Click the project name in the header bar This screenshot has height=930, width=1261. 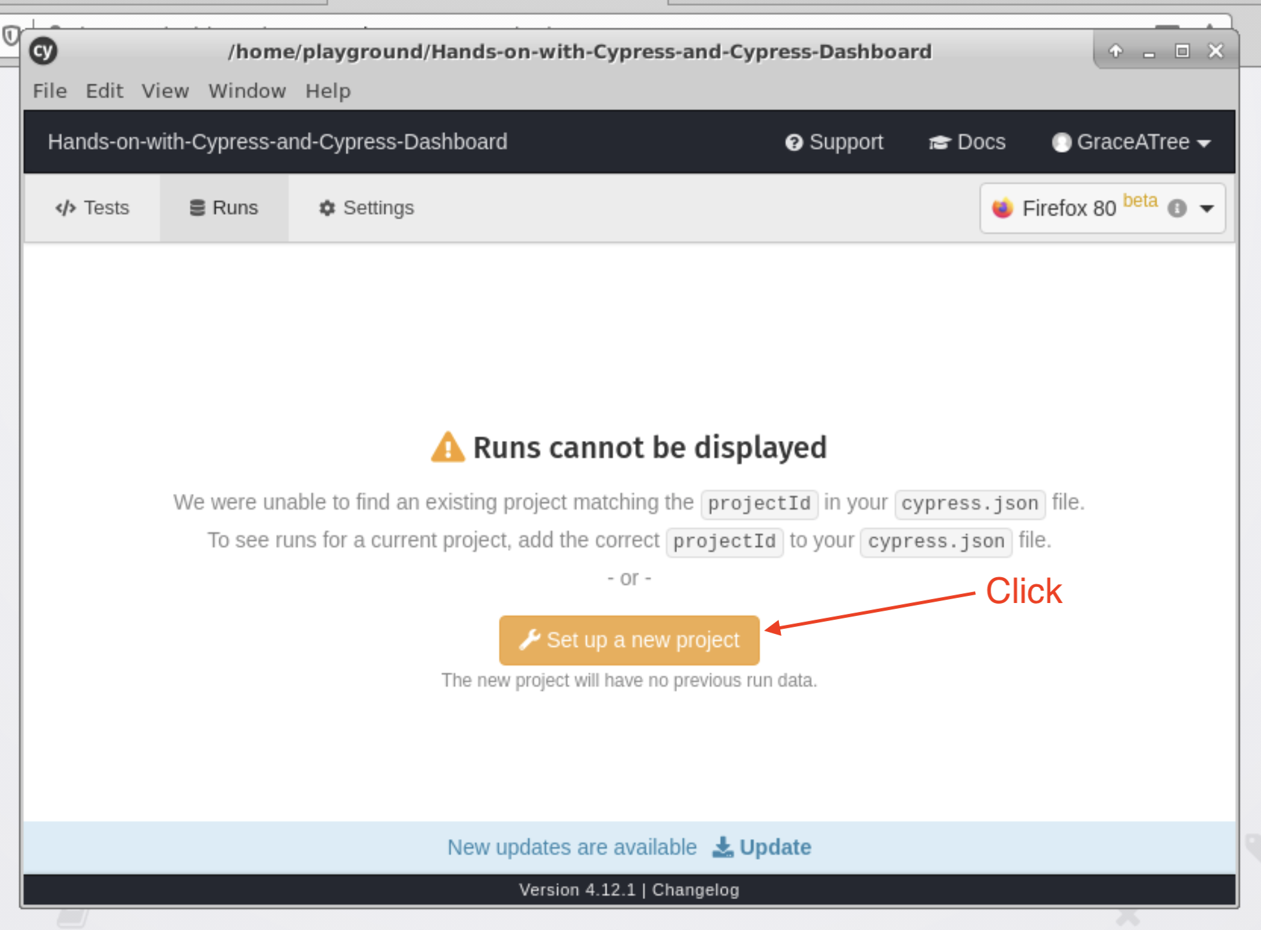pos(277,142)
